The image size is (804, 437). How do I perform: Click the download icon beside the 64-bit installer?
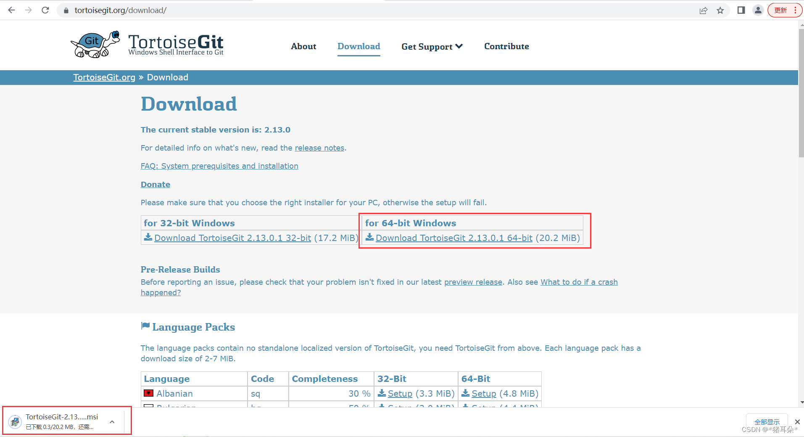(x=369, y=237)
